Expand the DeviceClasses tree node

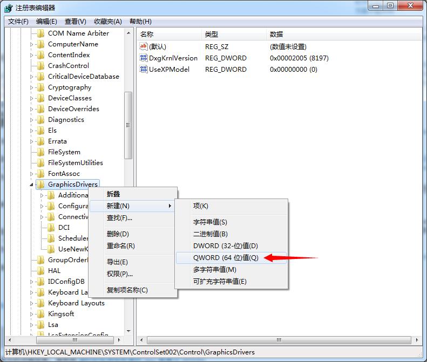click(x=31, y=98)
